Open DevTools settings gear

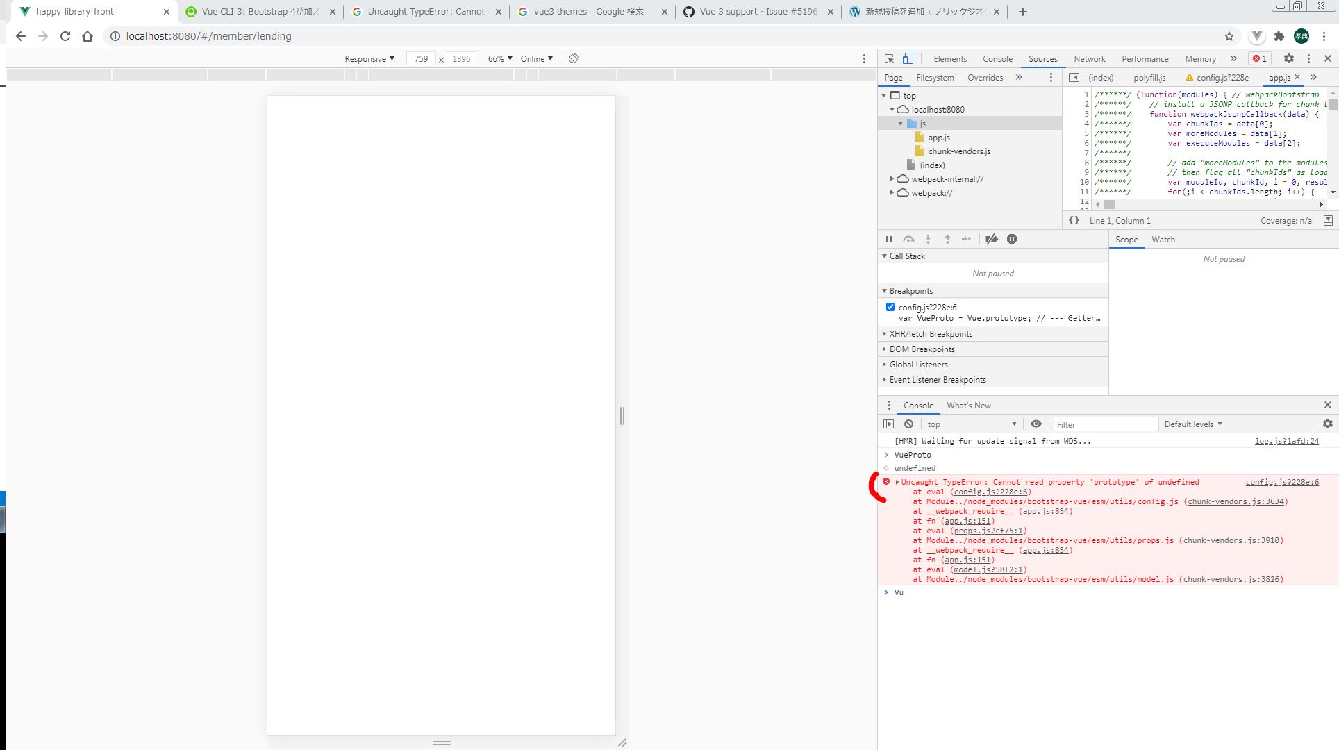pos(1288,59)
